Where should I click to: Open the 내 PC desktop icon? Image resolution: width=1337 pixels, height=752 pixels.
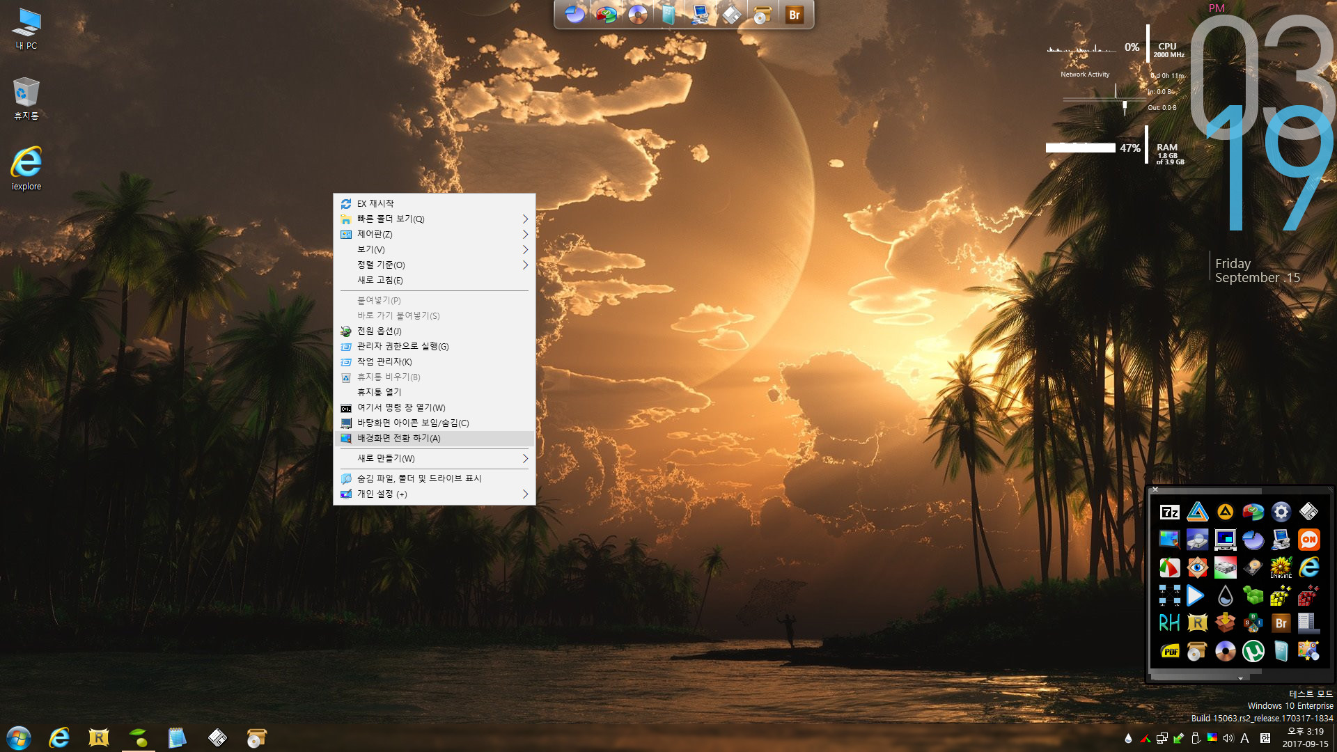pyautogui.click(x=26, y=29)
